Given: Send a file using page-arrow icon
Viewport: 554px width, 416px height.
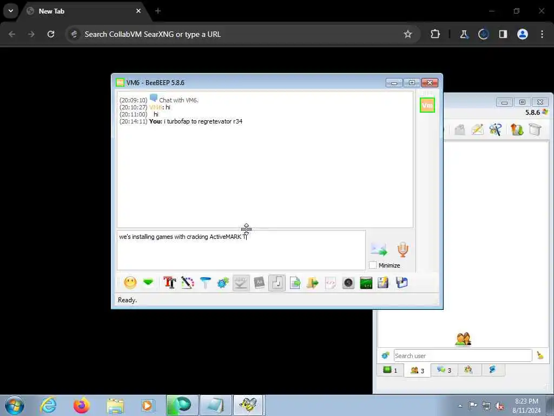Looking at the screenshot, I should 295,283.
